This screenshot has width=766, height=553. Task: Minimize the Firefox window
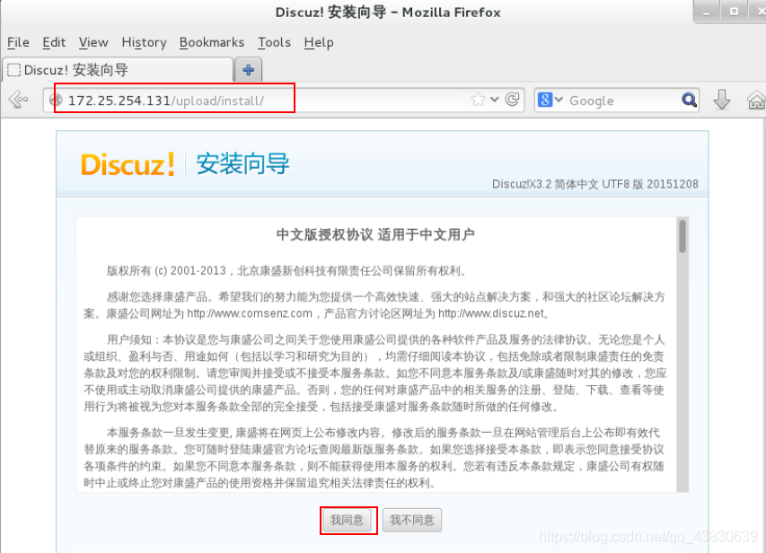click(707, 12)
